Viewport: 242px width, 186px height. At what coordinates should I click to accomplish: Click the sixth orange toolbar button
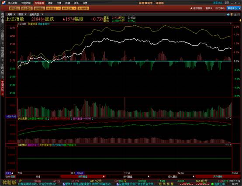[x=83, y=8]
